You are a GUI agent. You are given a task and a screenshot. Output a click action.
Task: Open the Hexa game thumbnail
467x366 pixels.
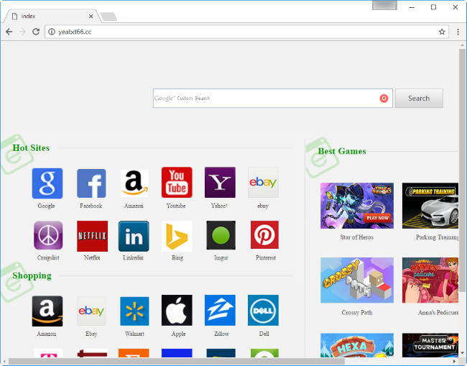tap(357, 345)
